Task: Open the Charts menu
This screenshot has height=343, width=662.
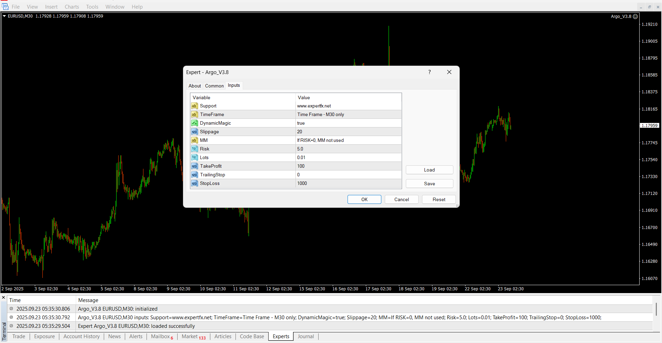Action: coord(72,7)
